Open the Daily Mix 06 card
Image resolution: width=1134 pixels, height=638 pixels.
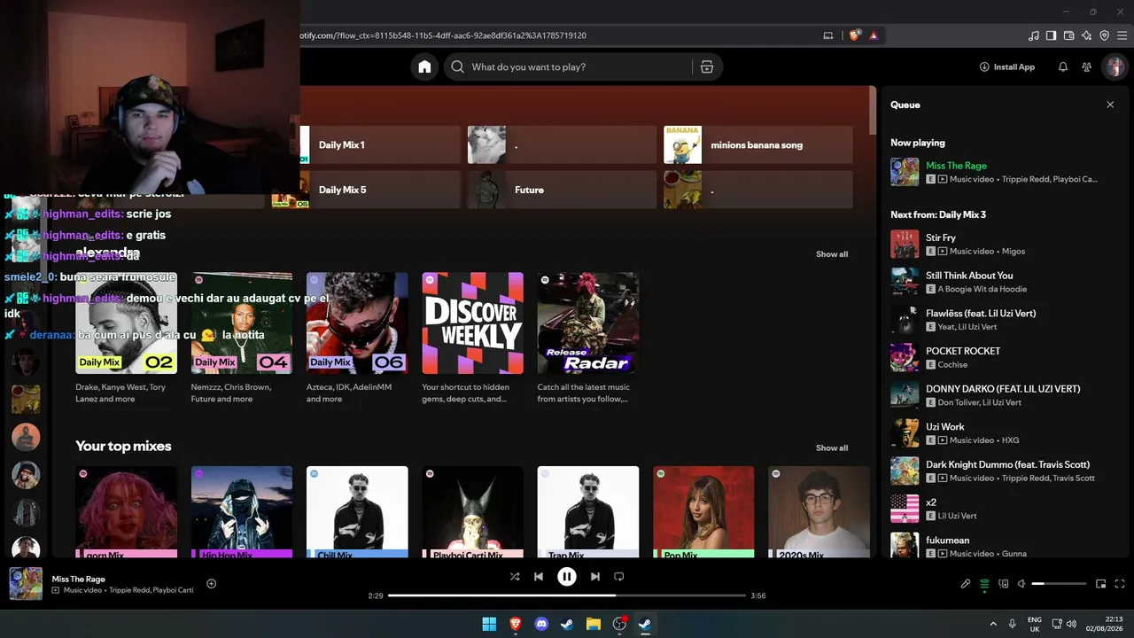[357, 338]
